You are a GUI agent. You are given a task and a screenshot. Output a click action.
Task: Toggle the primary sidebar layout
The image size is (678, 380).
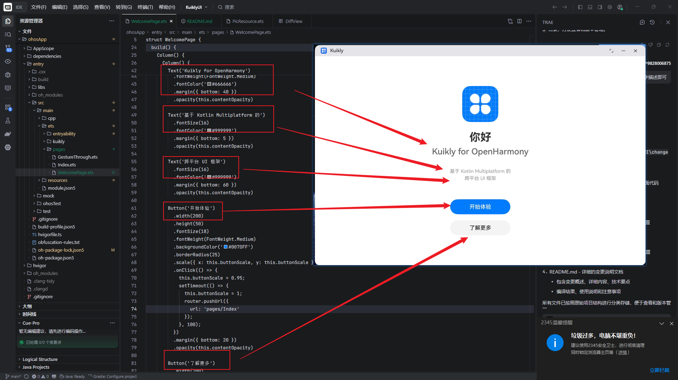(580, 7)
